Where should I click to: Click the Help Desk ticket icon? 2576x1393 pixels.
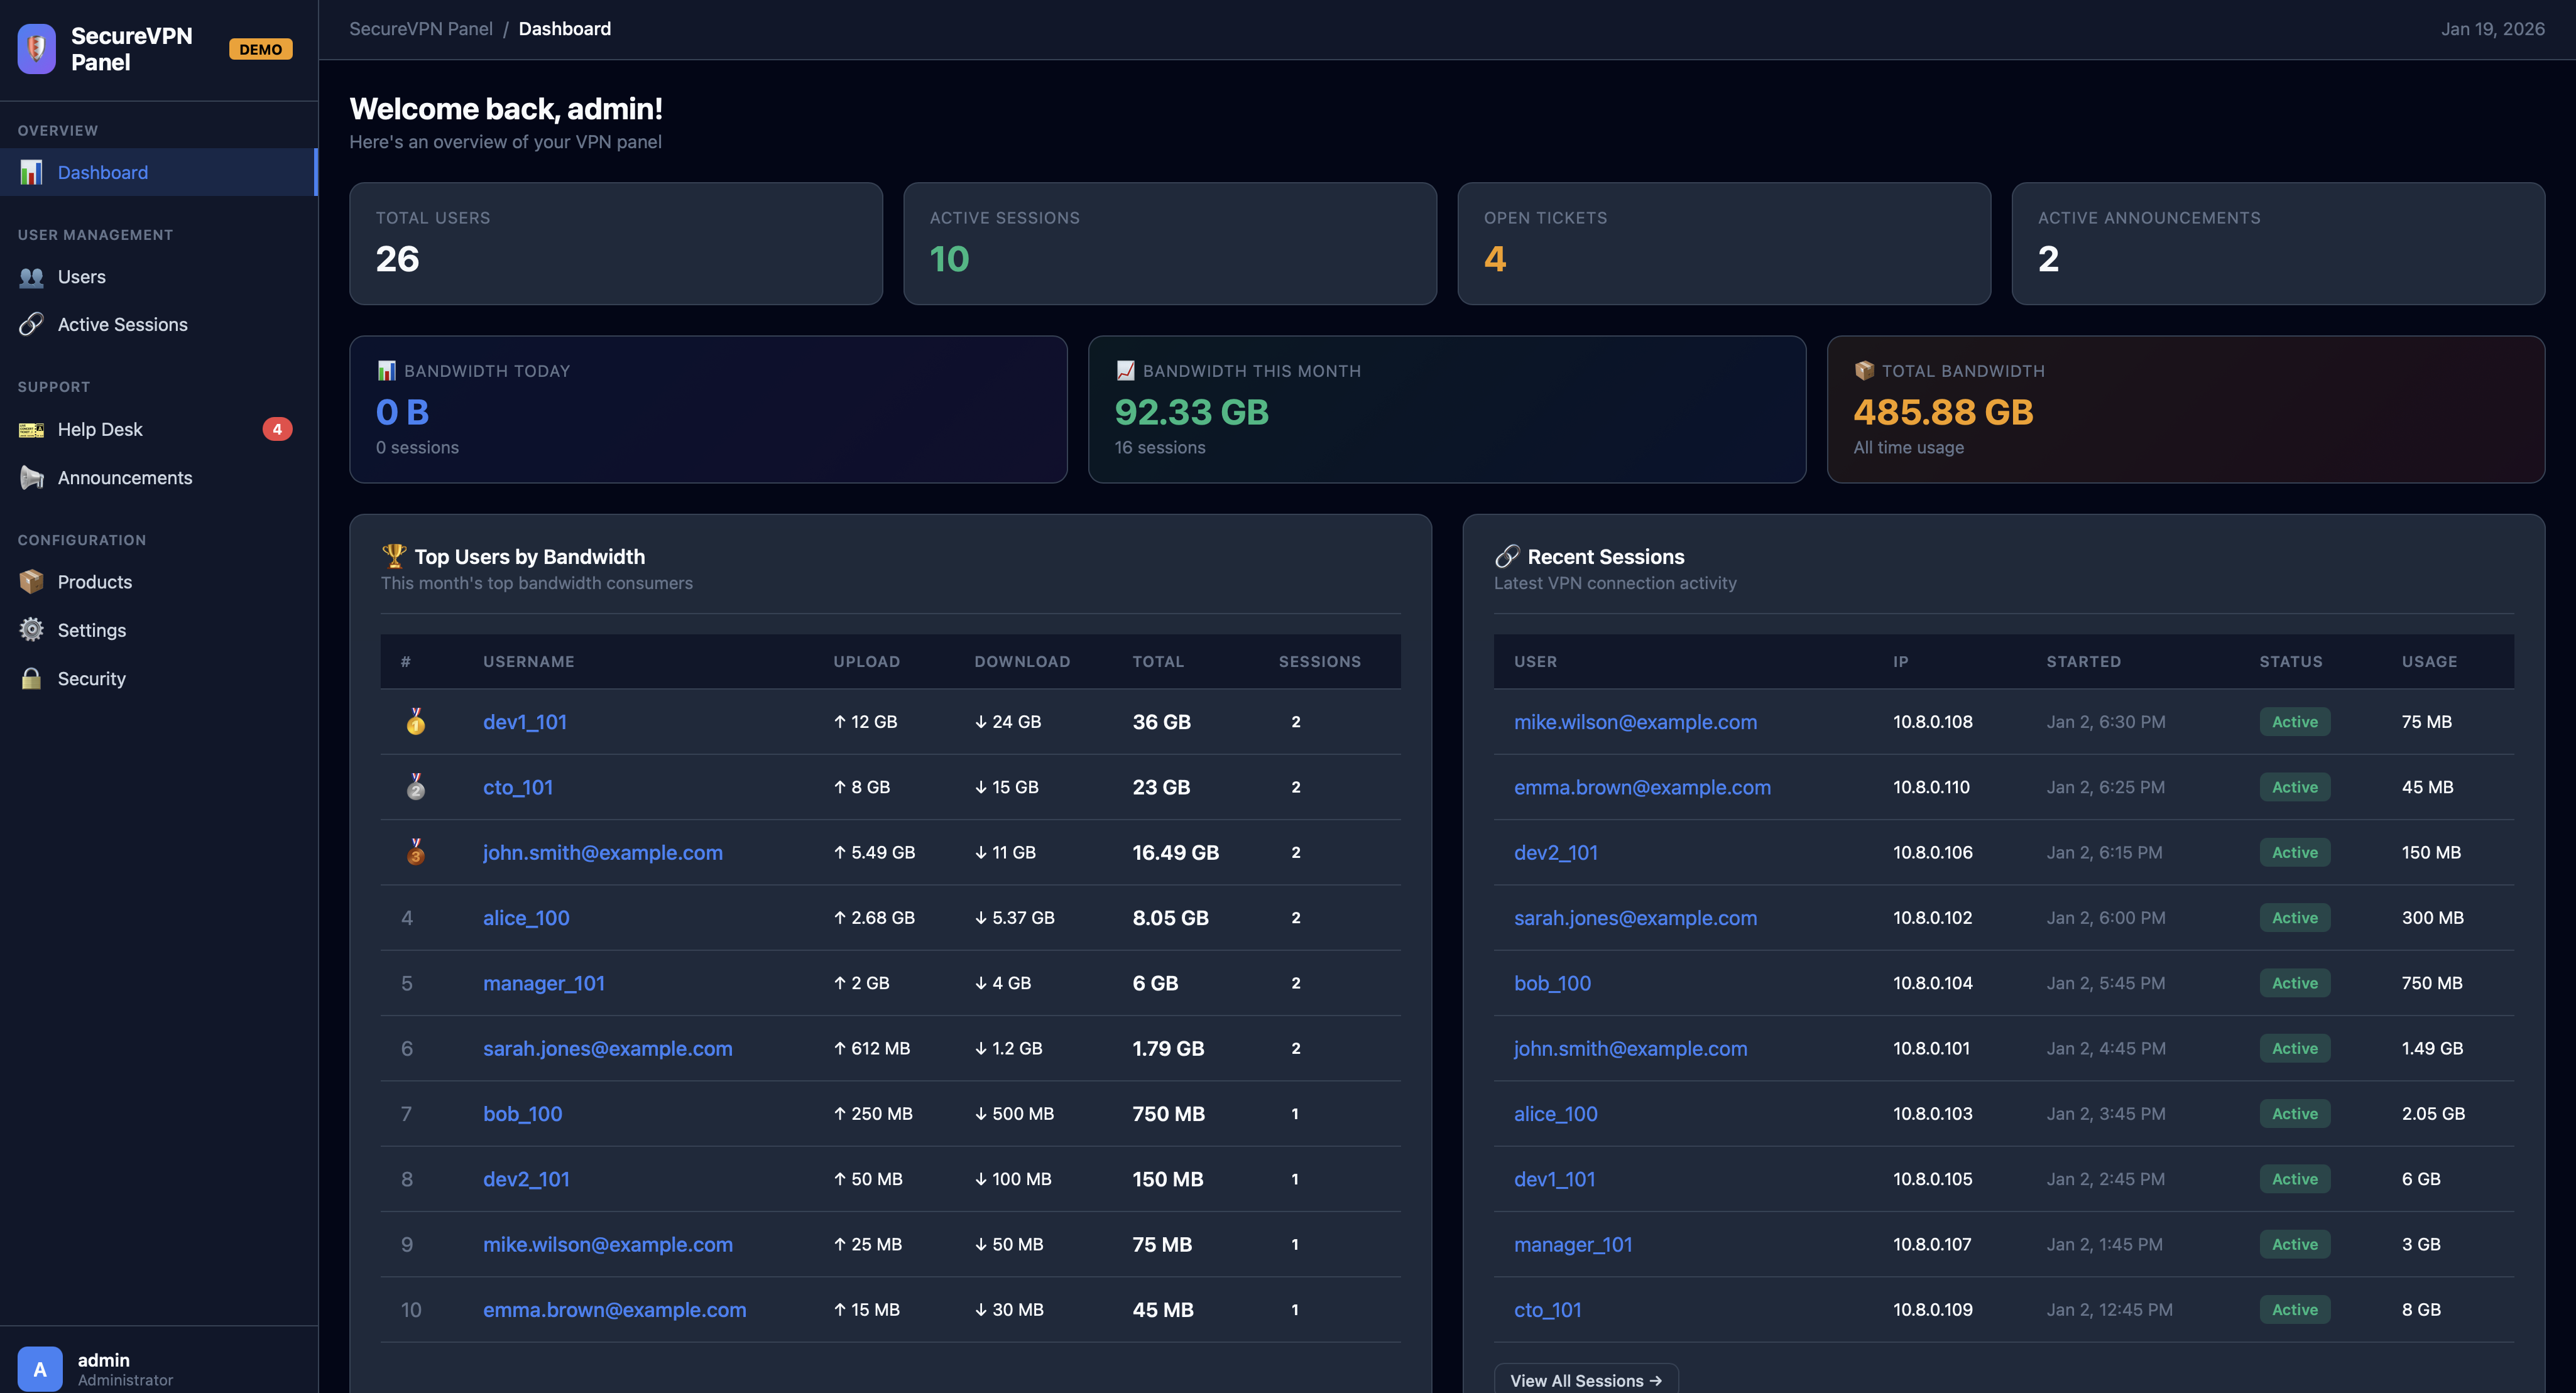pos(31,430)
